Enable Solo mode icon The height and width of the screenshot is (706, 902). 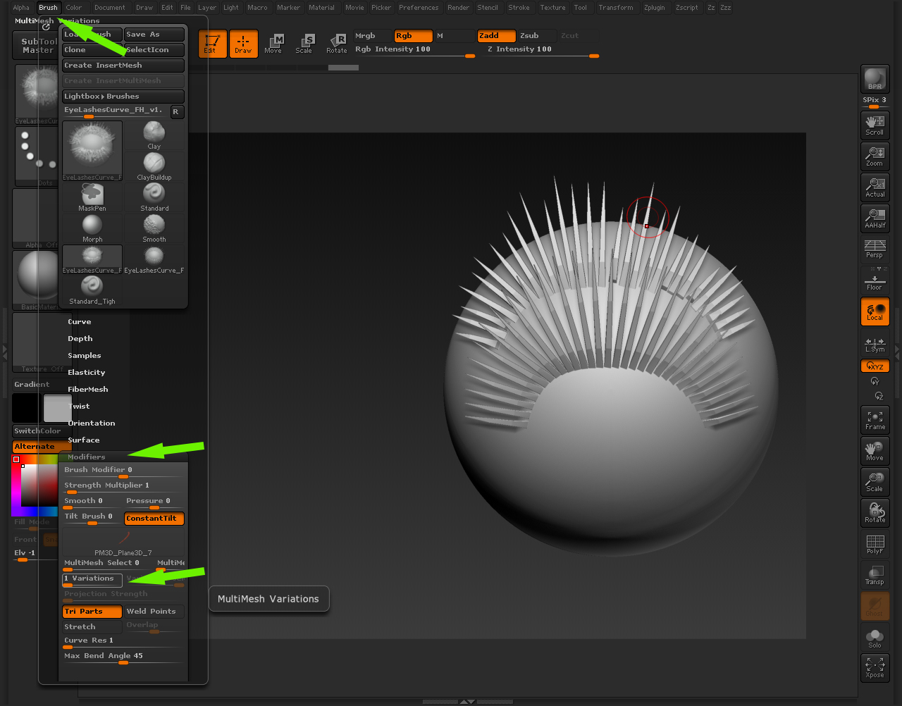[x=875, y=638]
